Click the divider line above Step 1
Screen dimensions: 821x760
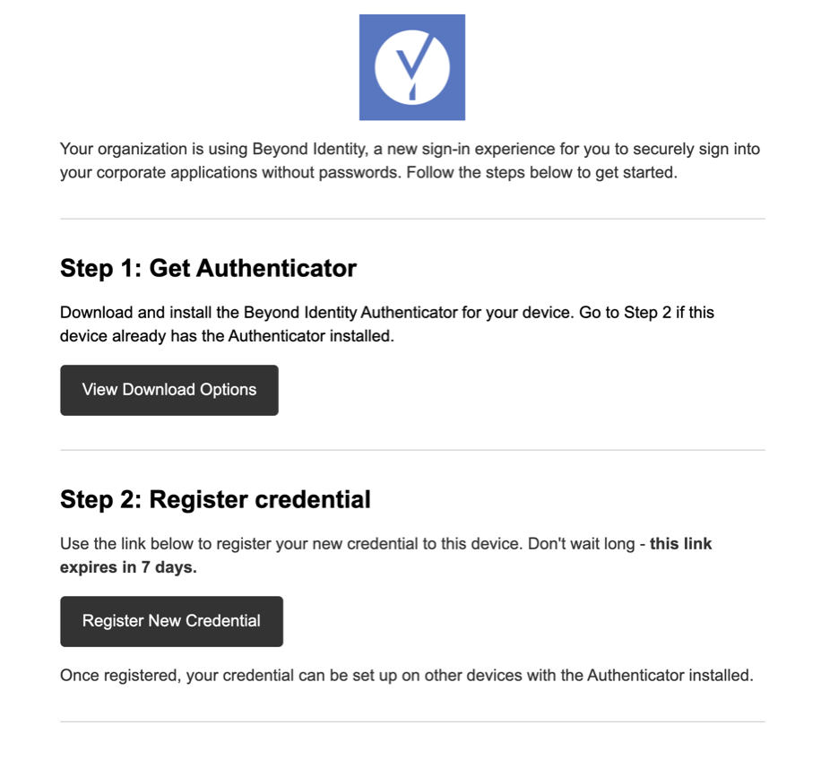tap(412, 219)
